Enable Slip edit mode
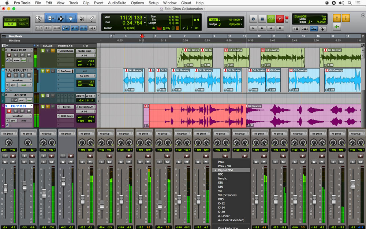Viewport: 366px width, 229px height. click(x=10, y=24)
